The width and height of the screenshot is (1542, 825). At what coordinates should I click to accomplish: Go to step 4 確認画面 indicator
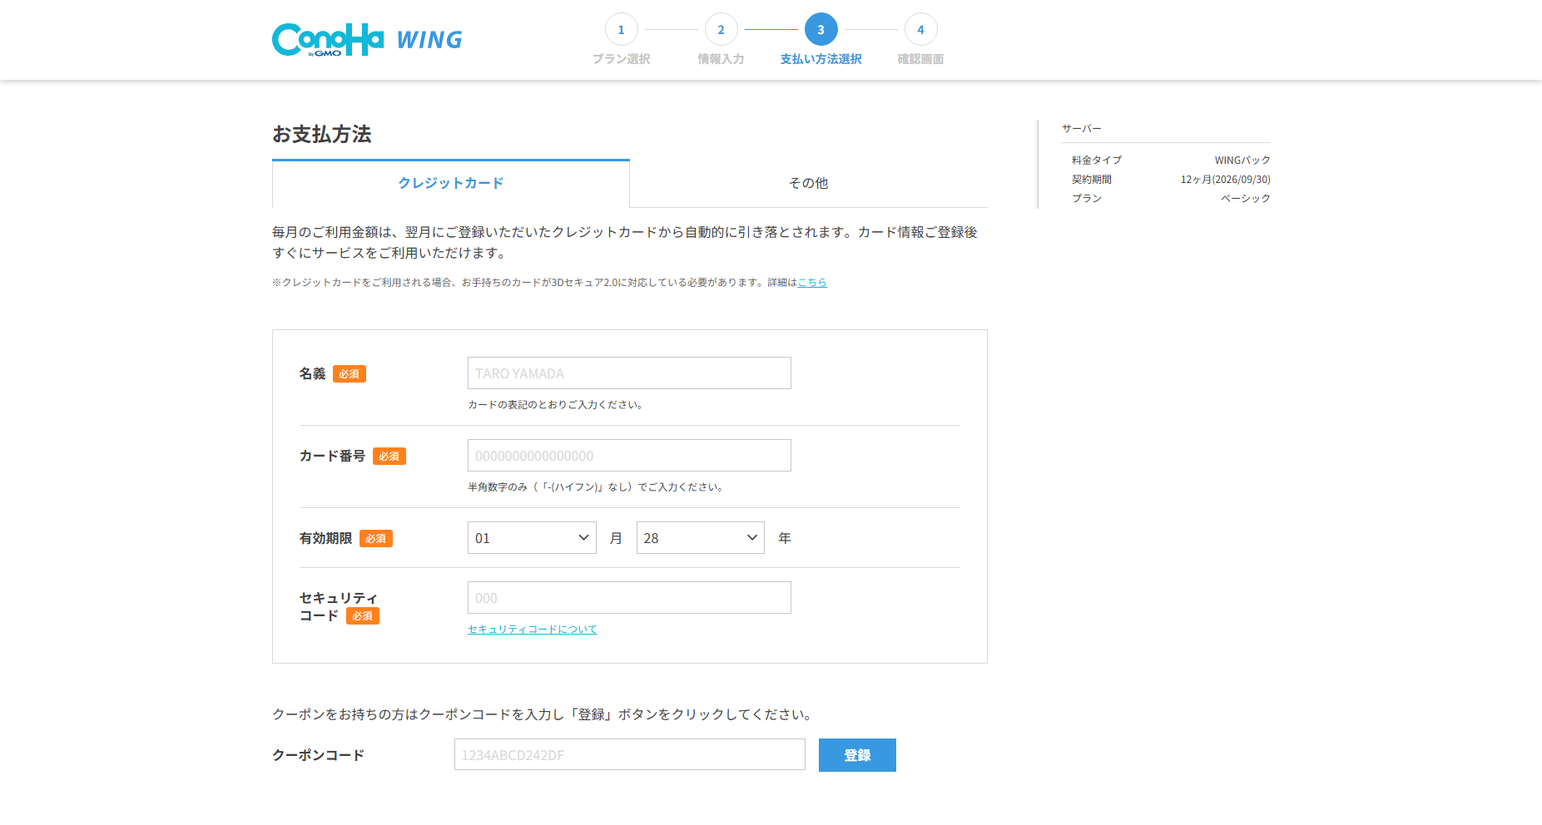click(x=920, y=28)
